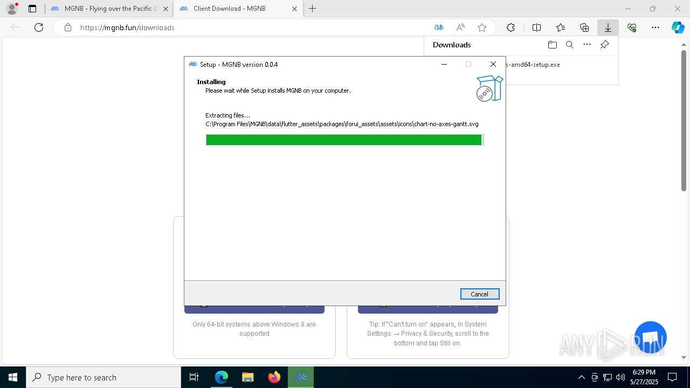Open the notification center icon
The image size is (690, 388).
tap(672, 377)
